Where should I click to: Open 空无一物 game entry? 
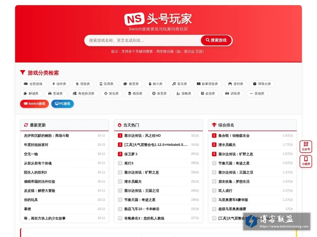coord(31,154)
